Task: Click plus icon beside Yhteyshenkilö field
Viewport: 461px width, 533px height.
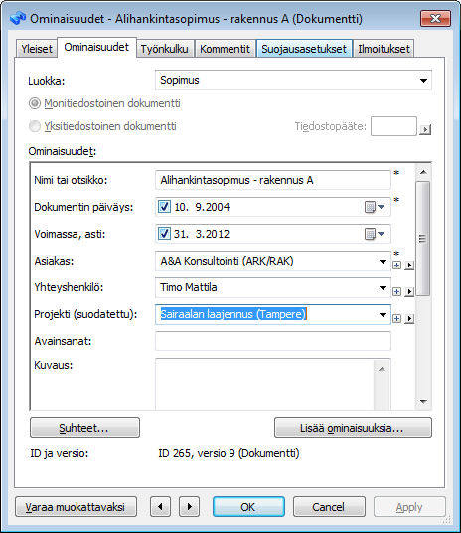Action: (x=396, y=291)
